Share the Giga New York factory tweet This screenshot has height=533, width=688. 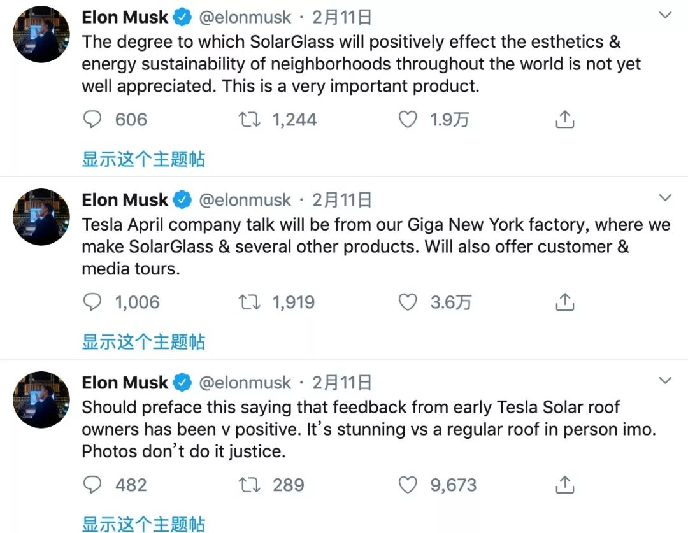pyautogui.click(x=565, y=302)
